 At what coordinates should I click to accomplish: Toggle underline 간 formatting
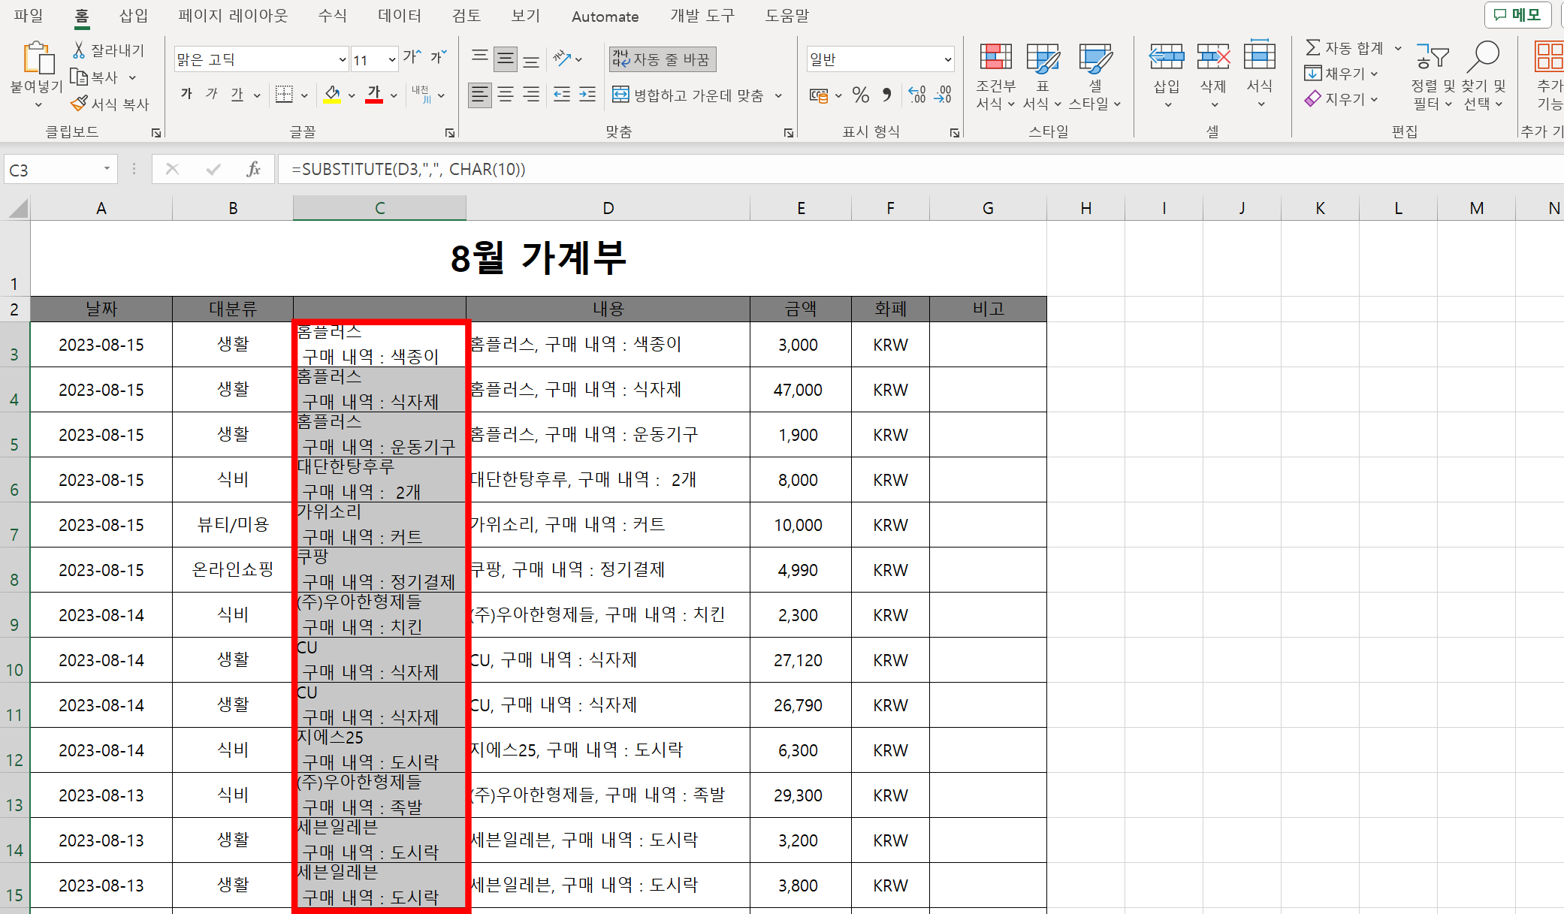[x=237, y=95]
